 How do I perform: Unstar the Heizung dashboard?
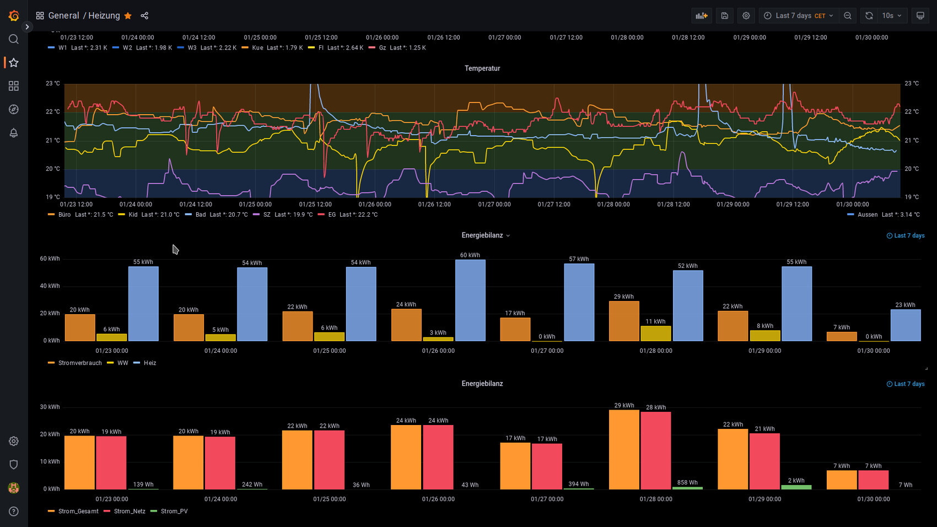tap(128, 16)
